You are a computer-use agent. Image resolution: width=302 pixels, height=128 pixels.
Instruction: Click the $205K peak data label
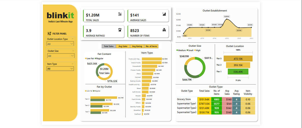coord(227,17)
